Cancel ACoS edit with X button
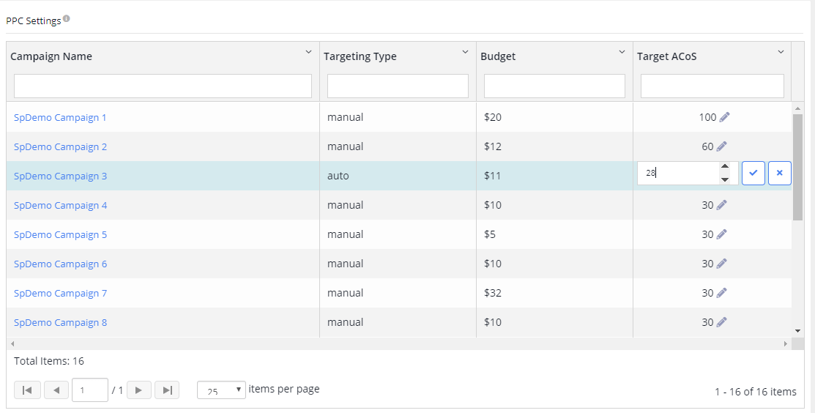This screenshot has width=815, height=413. [780, 173]
